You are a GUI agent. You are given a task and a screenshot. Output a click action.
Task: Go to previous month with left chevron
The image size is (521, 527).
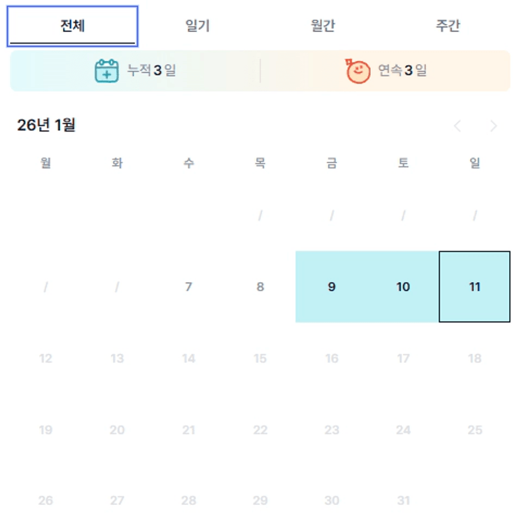(x=457, y=126)
